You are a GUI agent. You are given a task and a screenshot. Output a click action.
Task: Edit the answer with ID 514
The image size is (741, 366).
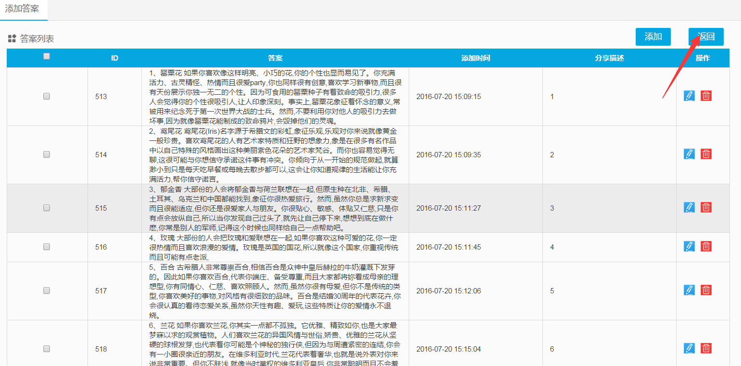pyautogui.click(x=689, y=154)
